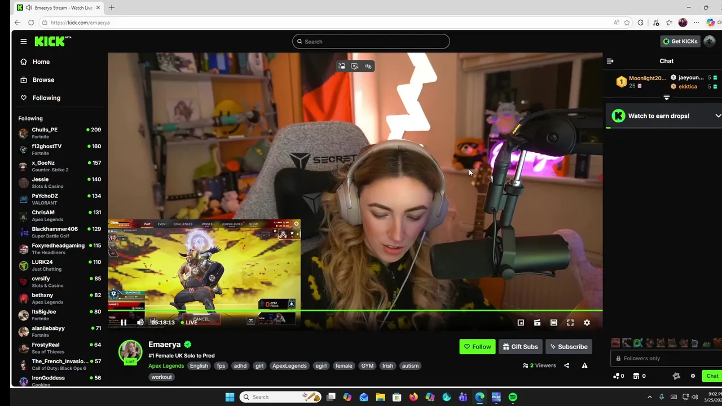Select the GYM tag
Viewport: 722px width, 406px height.
367,365
